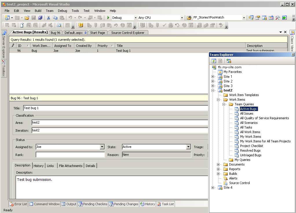This screenshot has width=296, height=213.
Task: Switch to the Bug 96 tab
Action: (x=56, y=33)
